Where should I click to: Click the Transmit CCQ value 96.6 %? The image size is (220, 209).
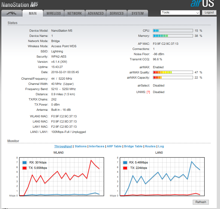point(157,59)
